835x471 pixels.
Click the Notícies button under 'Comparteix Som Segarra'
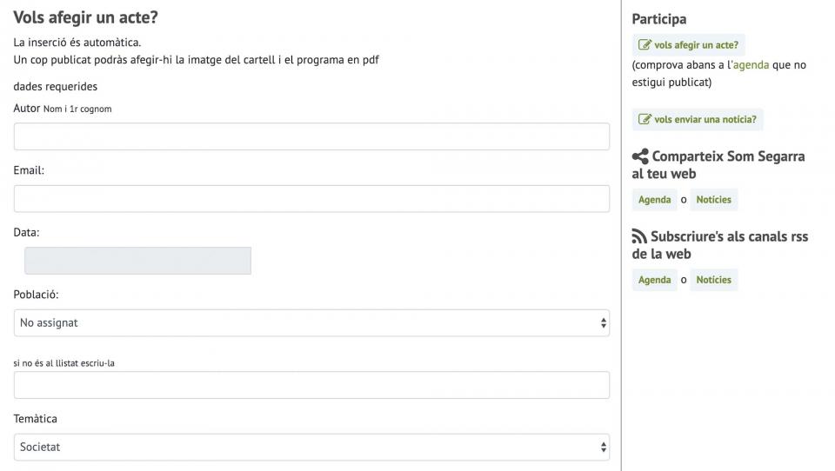(713, 200)
